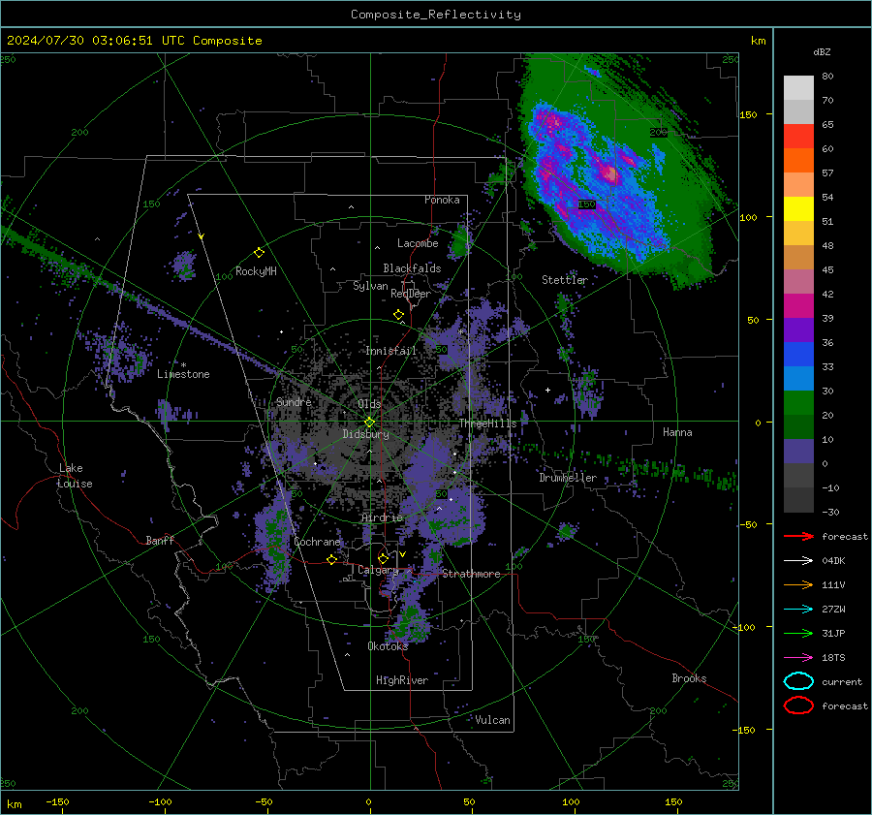The image size is (872, 815).
Task: Click the Innisfail map label
Action: pos(390,351)
